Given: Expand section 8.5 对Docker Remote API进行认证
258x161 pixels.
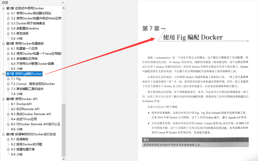Looking at the screenshot, I should [x=8, y=124].
